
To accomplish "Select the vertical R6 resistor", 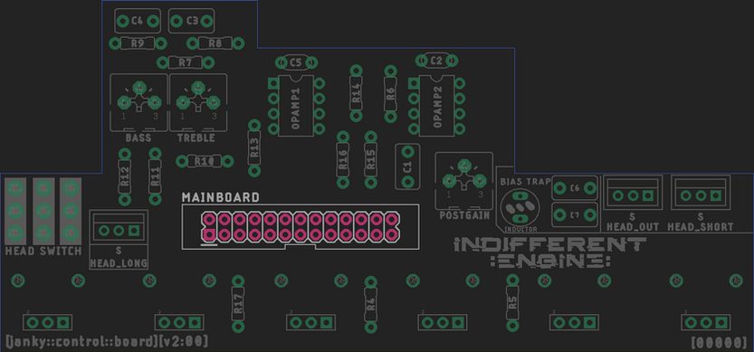I will 390,93.
